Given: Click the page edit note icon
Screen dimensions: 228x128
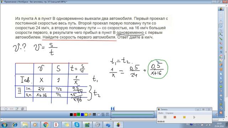Looking at the screenshot, I should [17, 109].
